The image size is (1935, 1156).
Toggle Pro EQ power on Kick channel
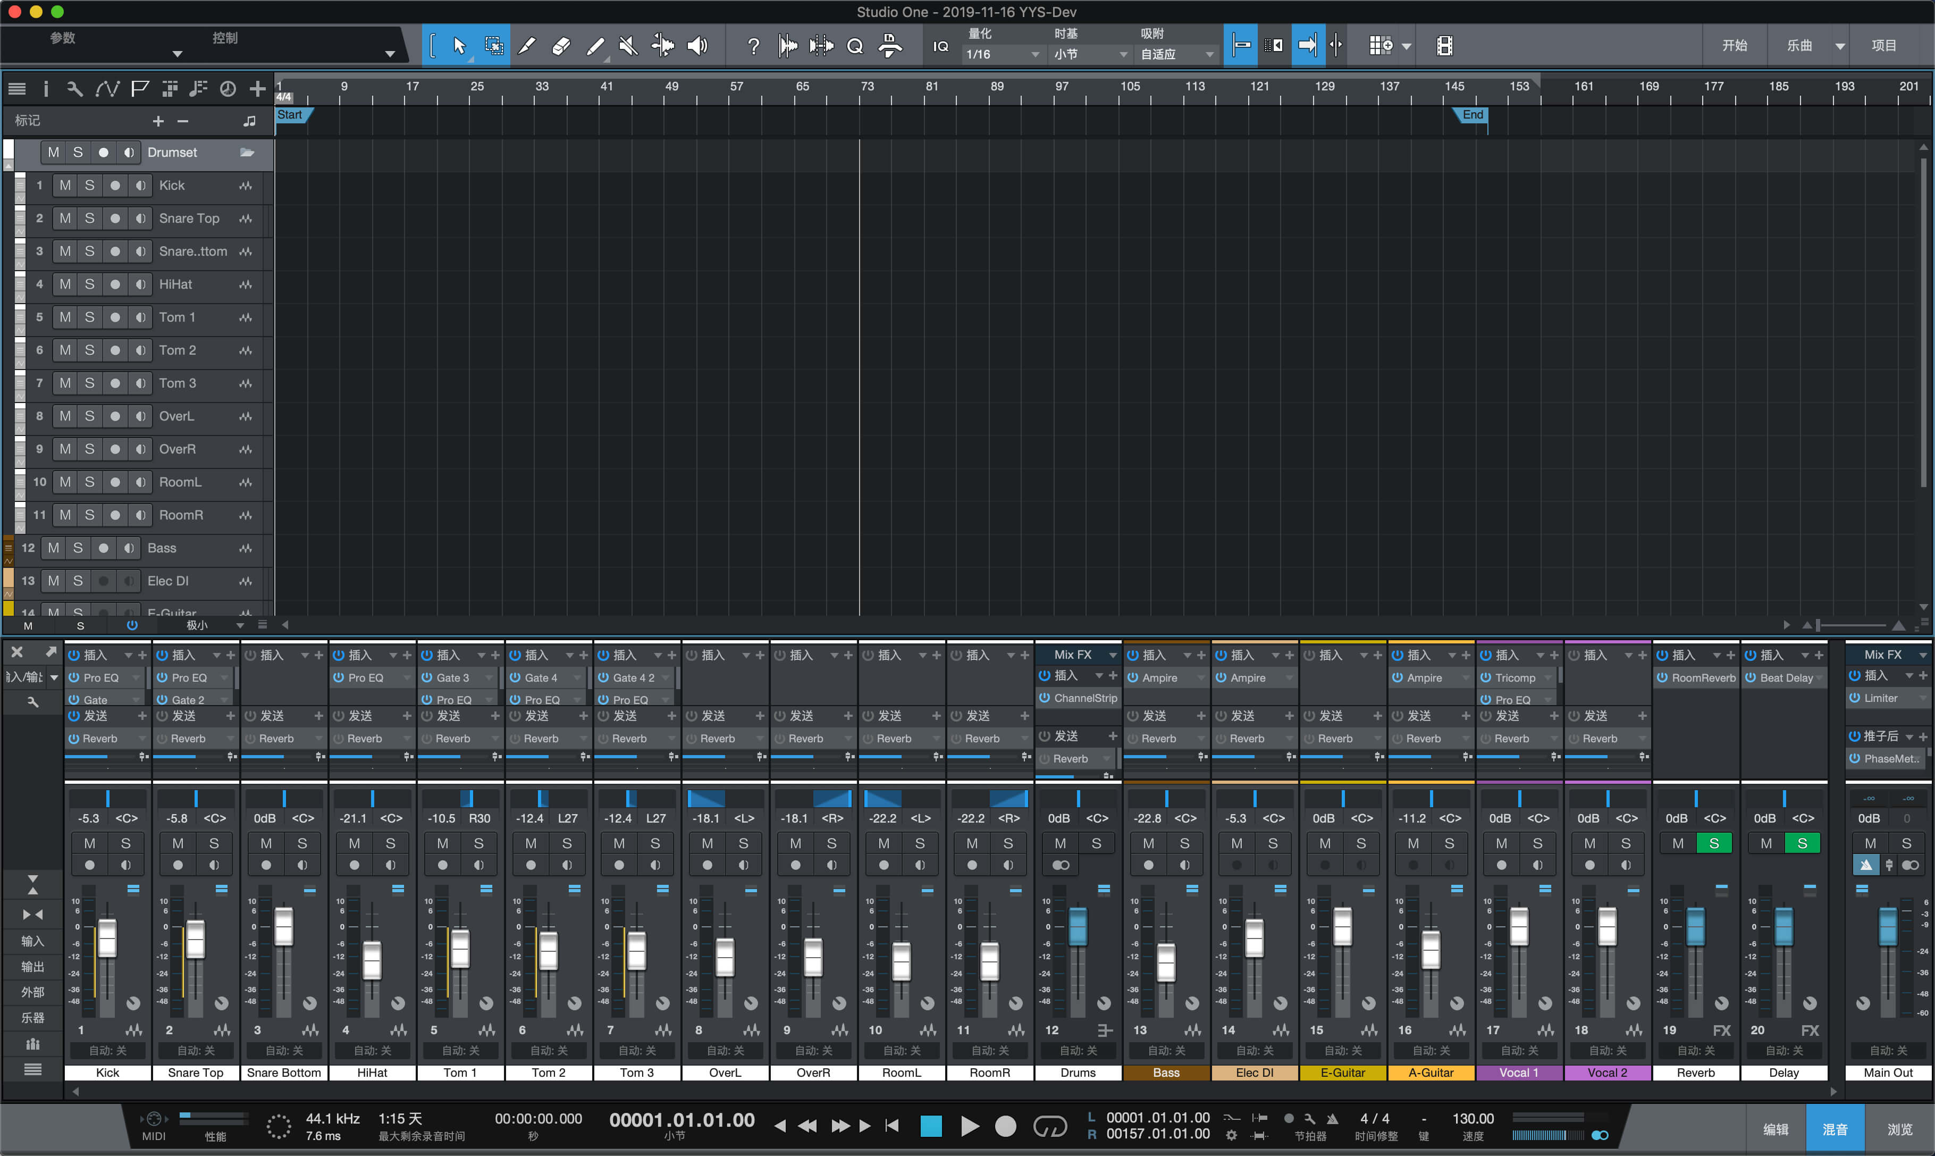(x=74, y=678)
